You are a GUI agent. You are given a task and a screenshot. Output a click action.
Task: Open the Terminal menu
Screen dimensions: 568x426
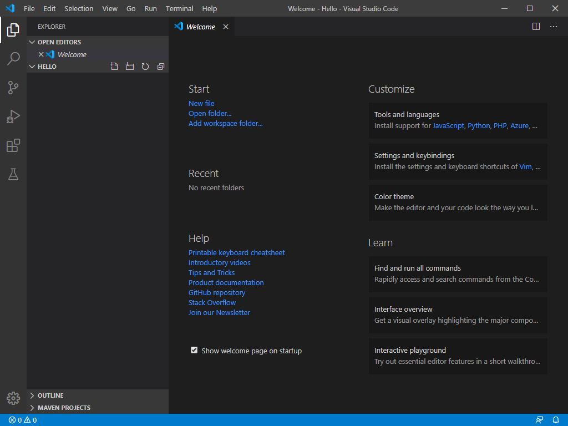point(179,8)
